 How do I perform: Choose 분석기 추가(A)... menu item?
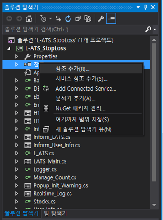coord(91,99)
